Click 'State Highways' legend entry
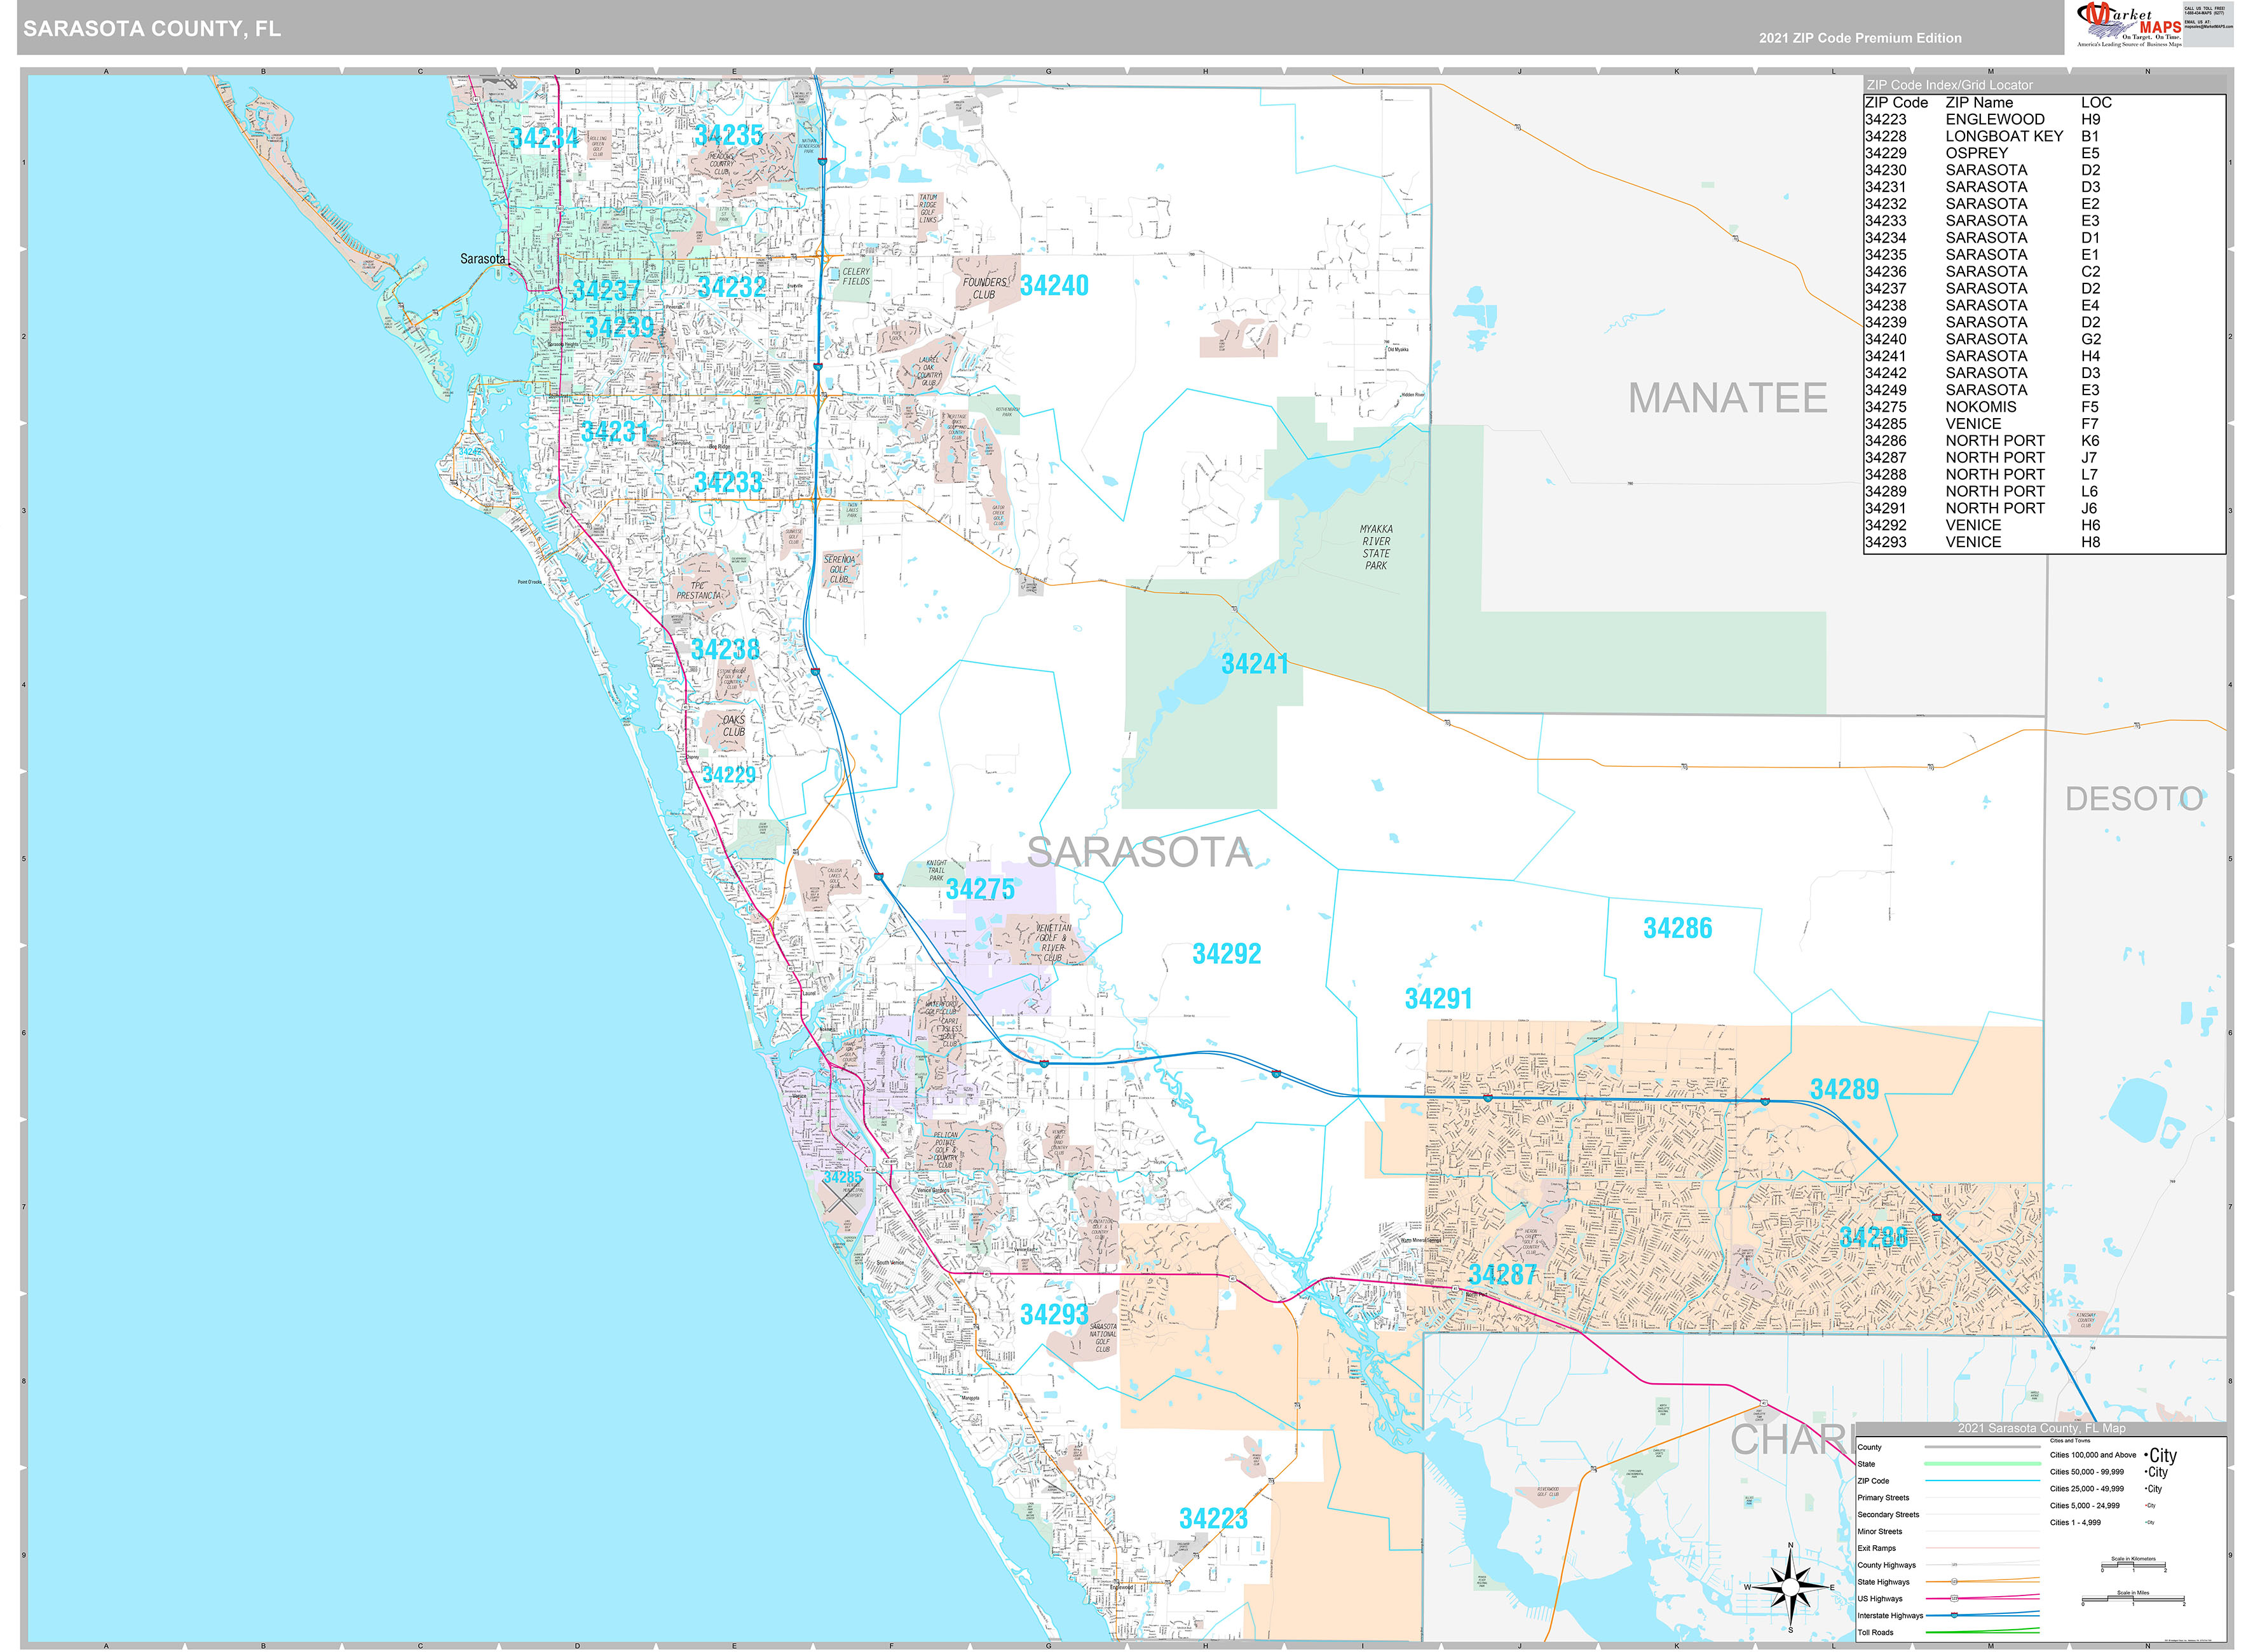Image resolution: width=2253 pixels, height=1652 pixels. point(1883,1582)
